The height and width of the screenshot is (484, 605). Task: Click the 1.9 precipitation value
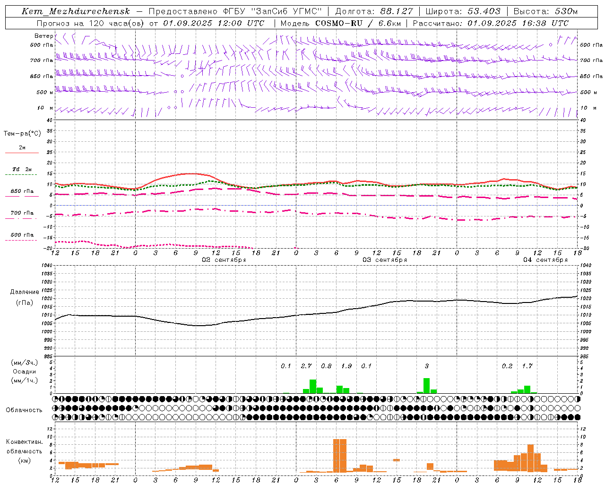click(x=346, y=366)
